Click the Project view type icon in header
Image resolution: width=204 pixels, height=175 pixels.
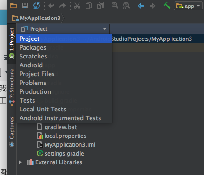pyautogui.click(x=25, y=29)
